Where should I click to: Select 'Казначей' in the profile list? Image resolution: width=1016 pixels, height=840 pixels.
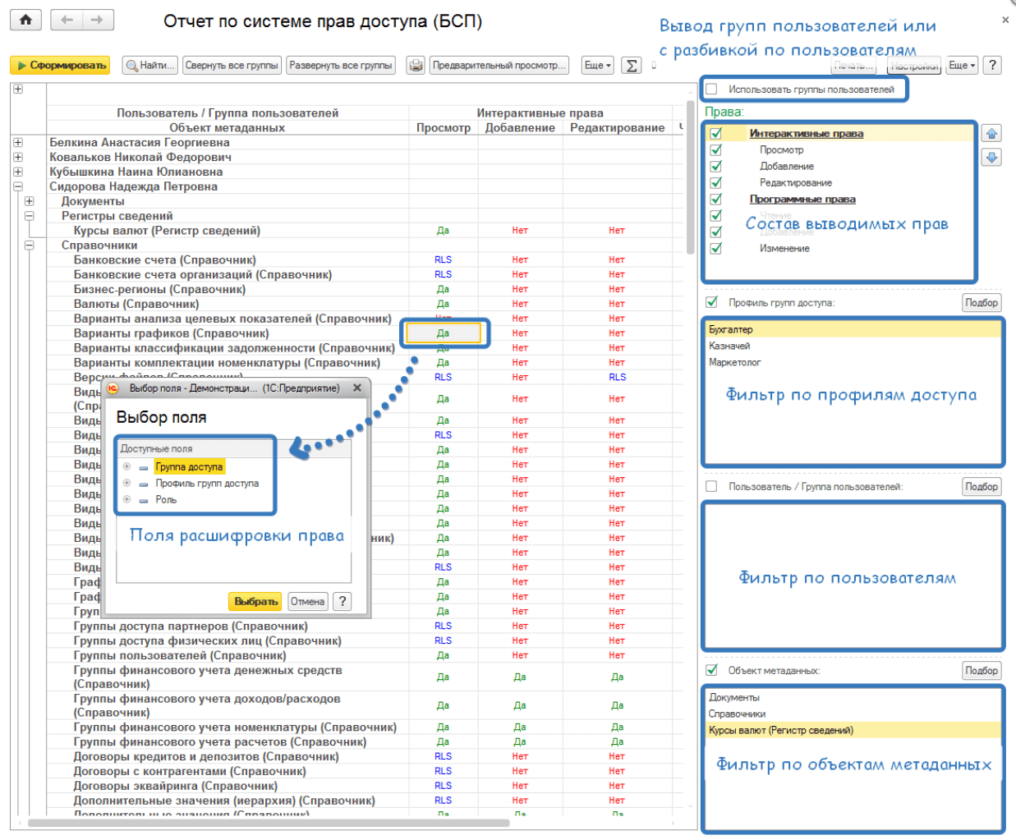[730, 347]
